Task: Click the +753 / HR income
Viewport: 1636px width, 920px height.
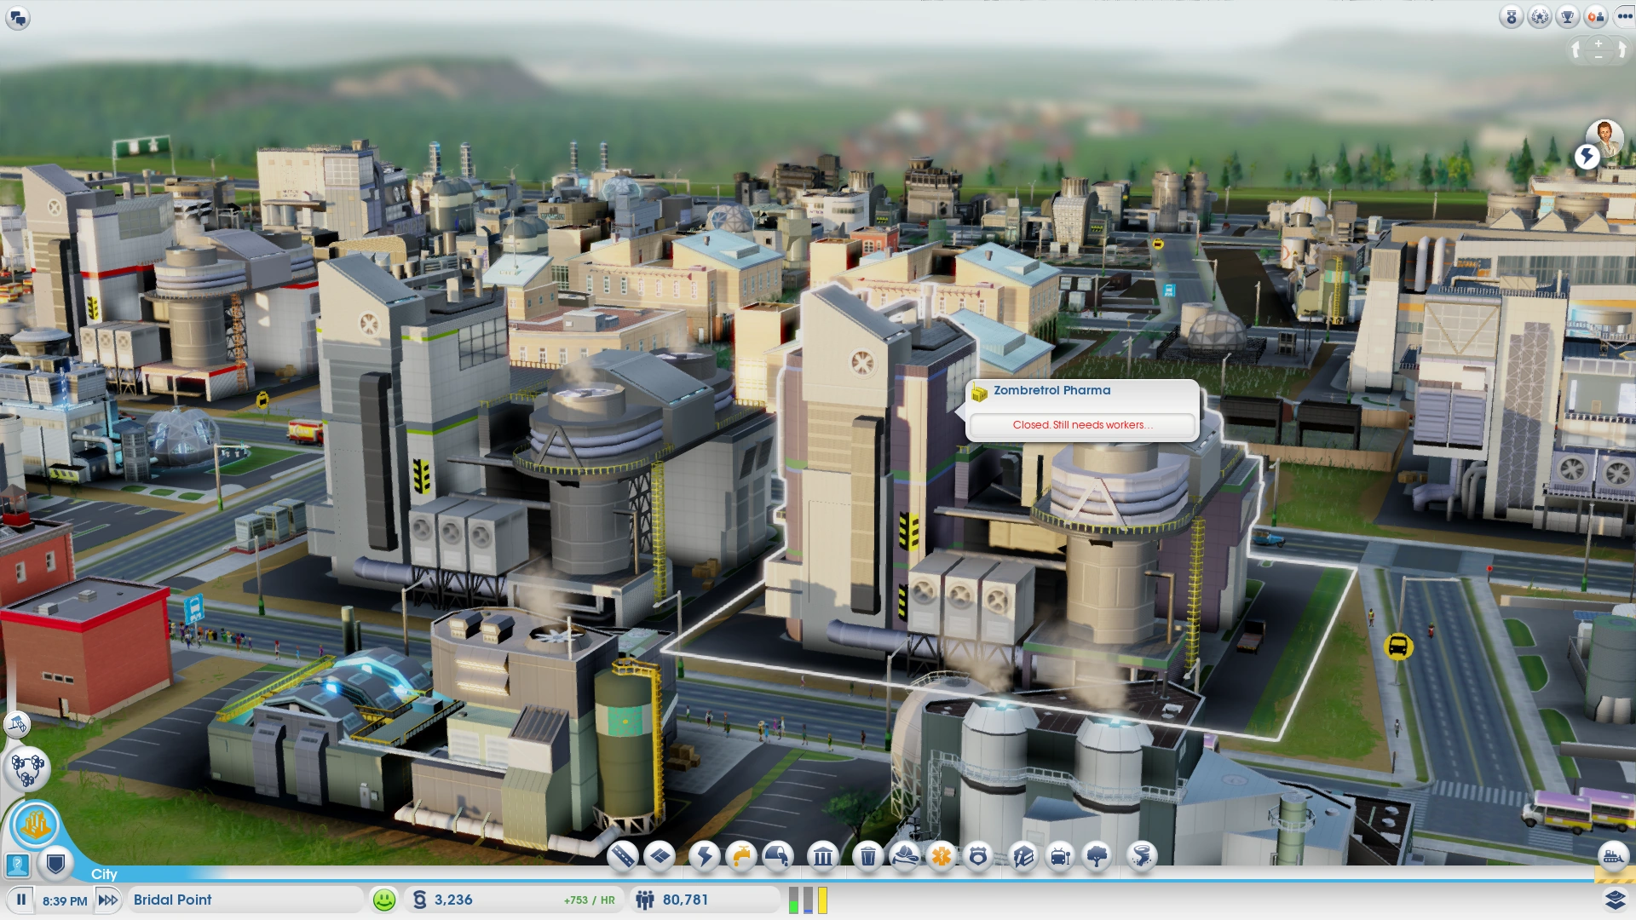Action: [589, 900]
